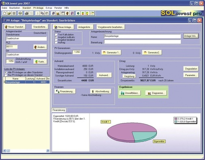Click the Kredit 1 legend color swatch
The width and height of the screenshot is (205, 160).
(x=176, y=119)
